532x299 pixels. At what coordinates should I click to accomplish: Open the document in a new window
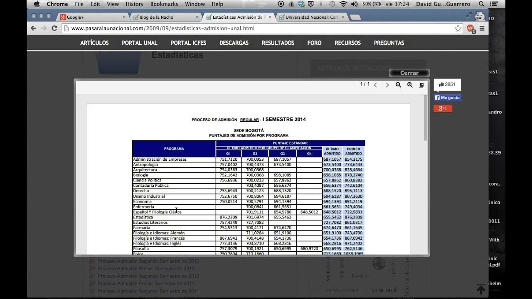pos(421,85)
